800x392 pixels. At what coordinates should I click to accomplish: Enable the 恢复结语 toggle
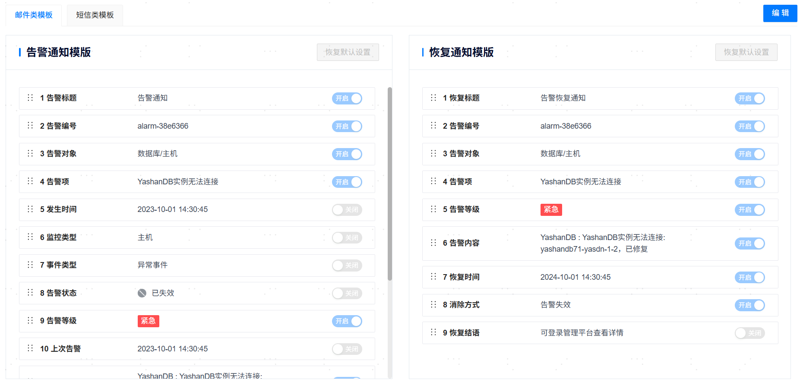pos(750,333)
